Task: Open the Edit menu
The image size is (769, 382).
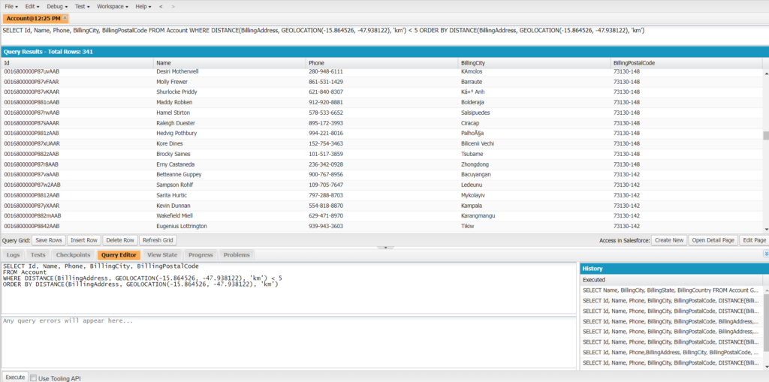Action: pyautogui.click(x=32, y=6)
